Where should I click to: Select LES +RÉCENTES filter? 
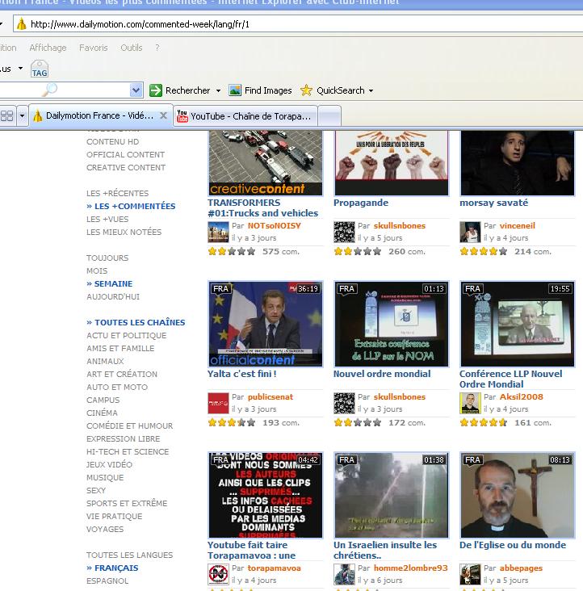pos(118,193)
